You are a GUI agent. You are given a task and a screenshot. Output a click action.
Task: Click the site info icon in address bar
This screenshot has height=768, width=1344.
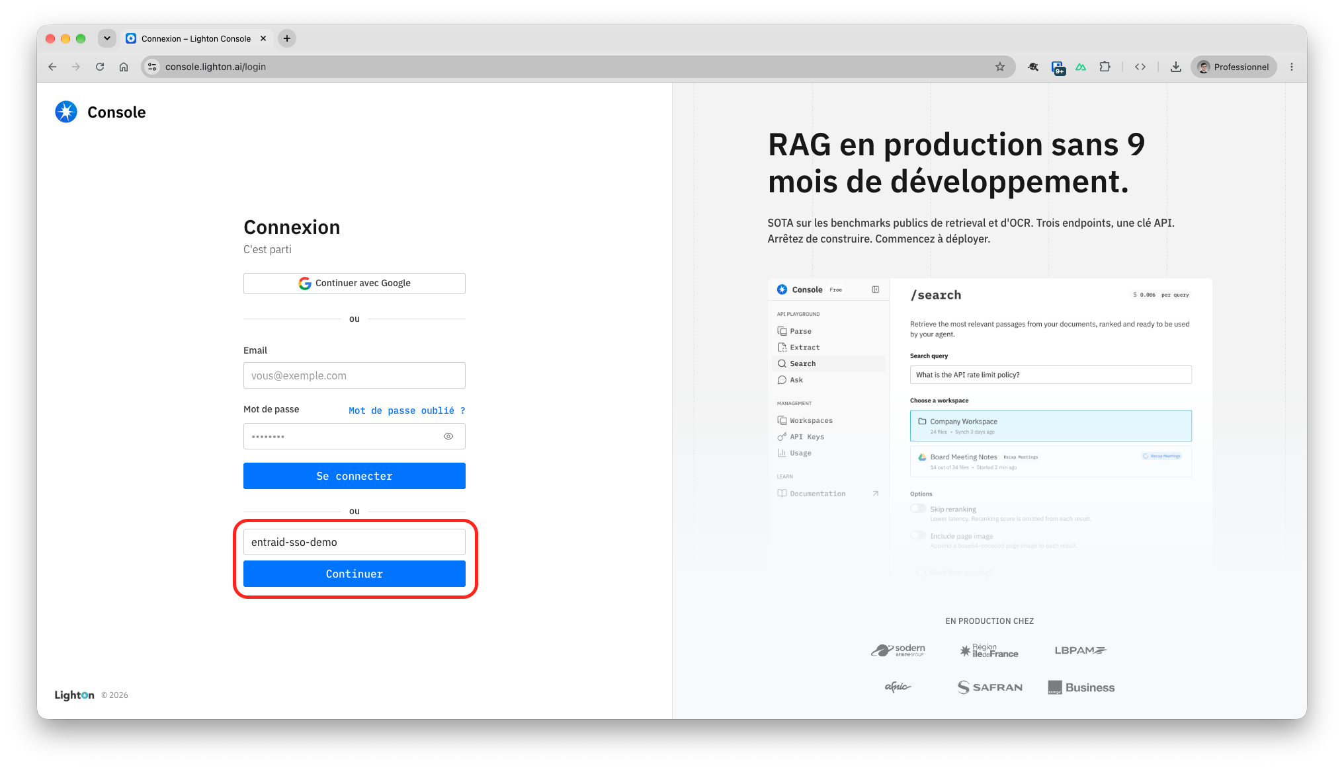pos(152,67)
